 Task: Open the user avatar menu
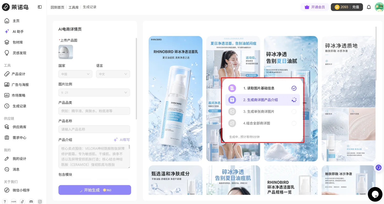coord(379,7)
